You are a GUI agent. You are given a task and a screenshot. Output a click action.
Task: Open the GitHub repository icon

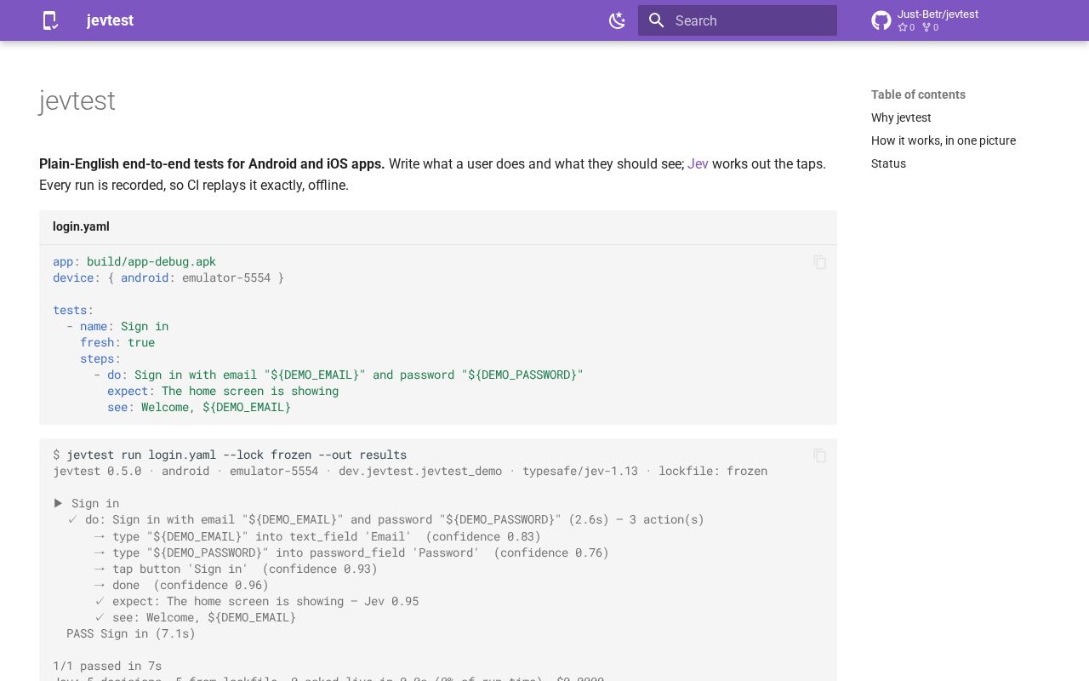pyautogui.click(x=881, y=20)
